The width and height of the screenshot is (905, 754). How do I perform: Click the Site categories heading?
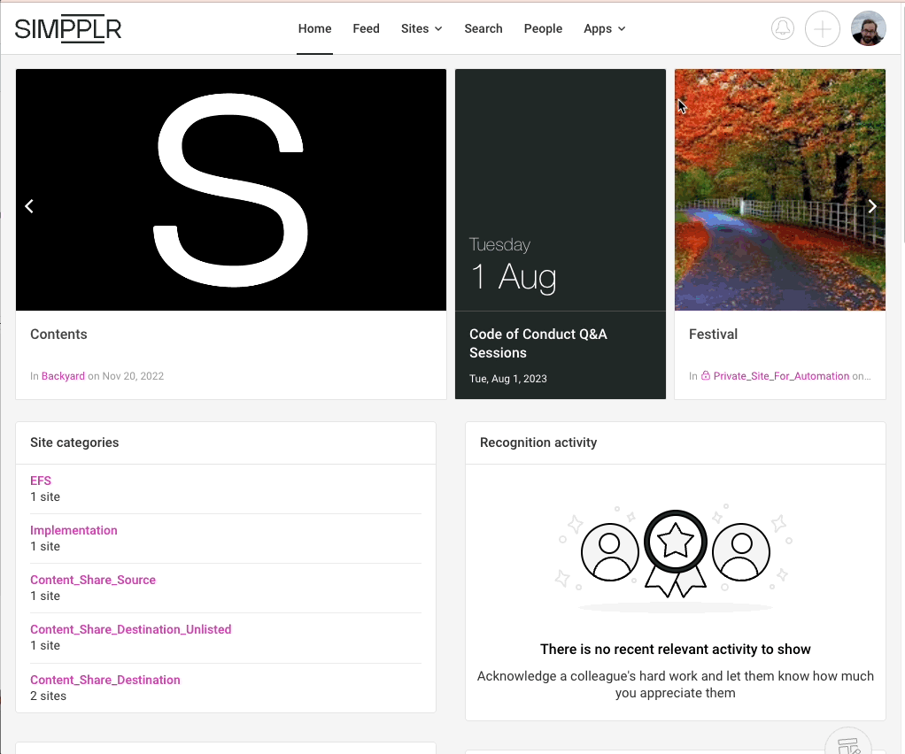[x=74, y=442]
